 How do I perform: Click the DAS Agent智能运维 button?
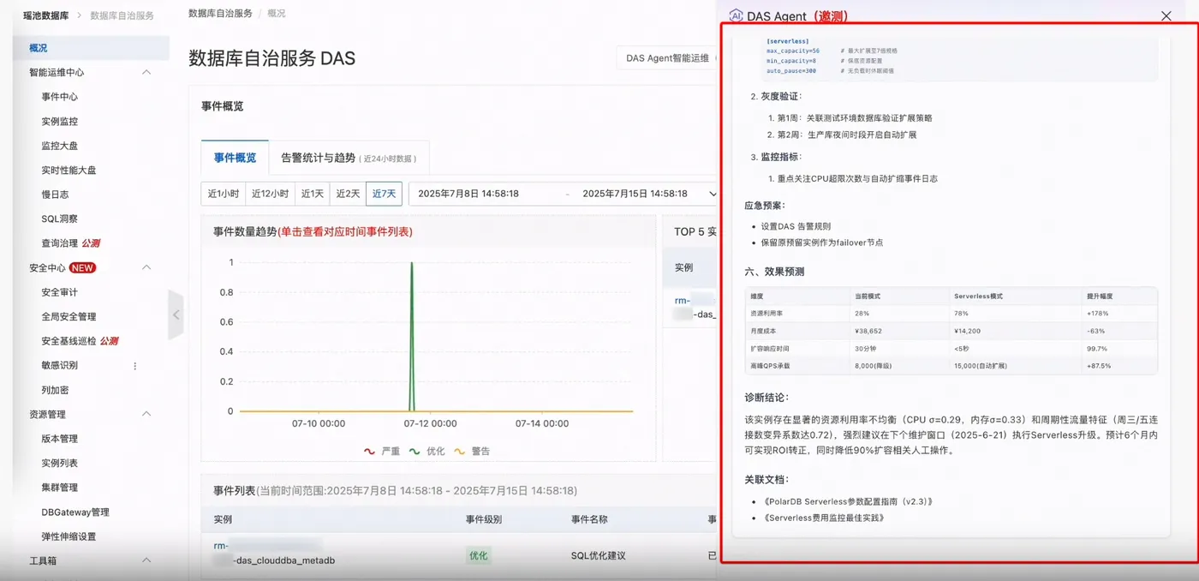667,58
